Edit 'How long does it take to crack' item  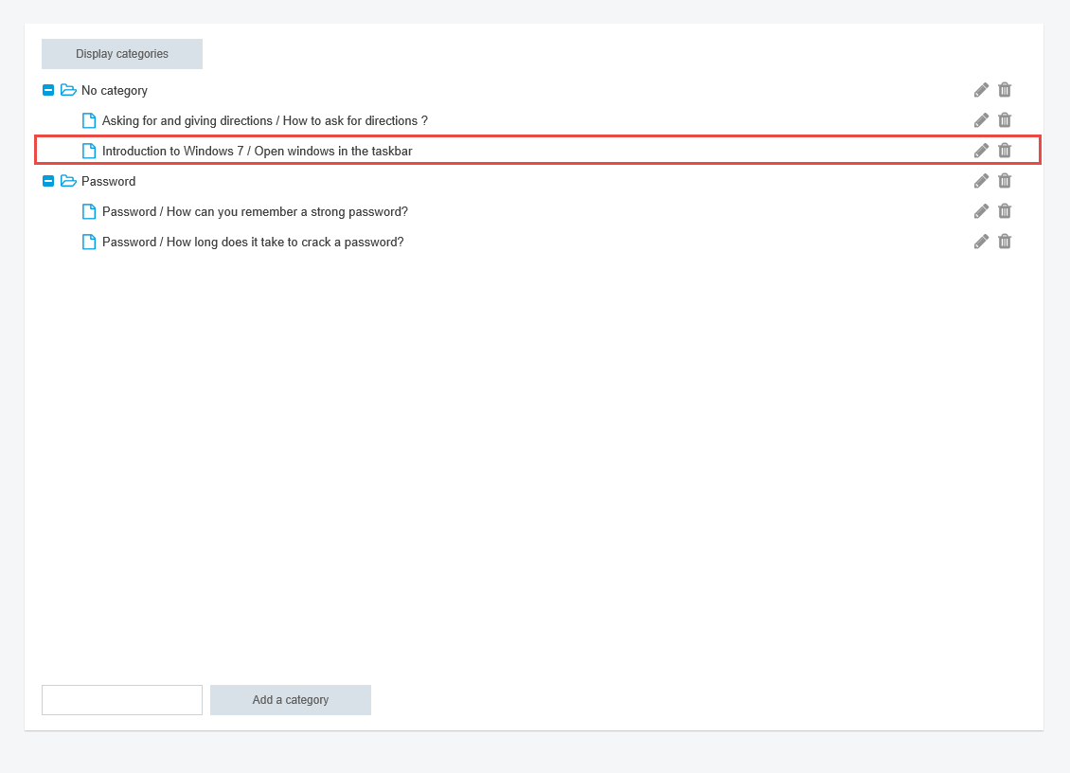click(981, 242)
